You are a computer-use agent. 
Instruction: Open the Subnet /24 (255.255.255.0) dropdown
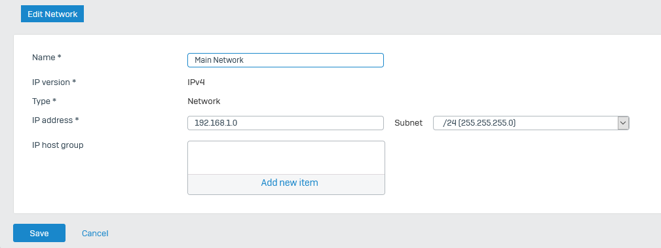(x=531, y=123)
